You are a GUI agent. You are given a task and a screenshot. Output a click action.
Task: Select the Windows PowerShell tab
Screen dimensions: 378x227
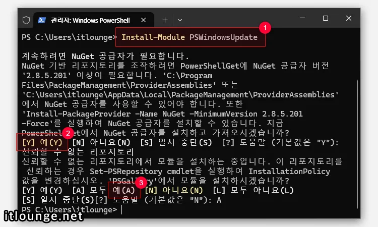(x=94, y=20)
